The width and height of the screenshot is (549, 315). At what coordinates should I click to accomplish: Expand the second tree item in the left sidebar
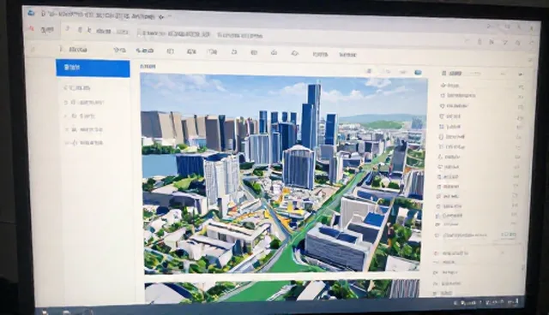(x=66, y=103)
